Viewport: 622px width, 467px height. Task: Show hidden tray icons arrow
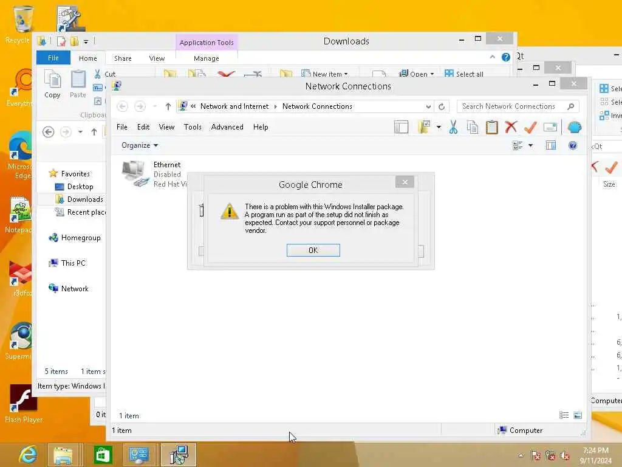521,455
